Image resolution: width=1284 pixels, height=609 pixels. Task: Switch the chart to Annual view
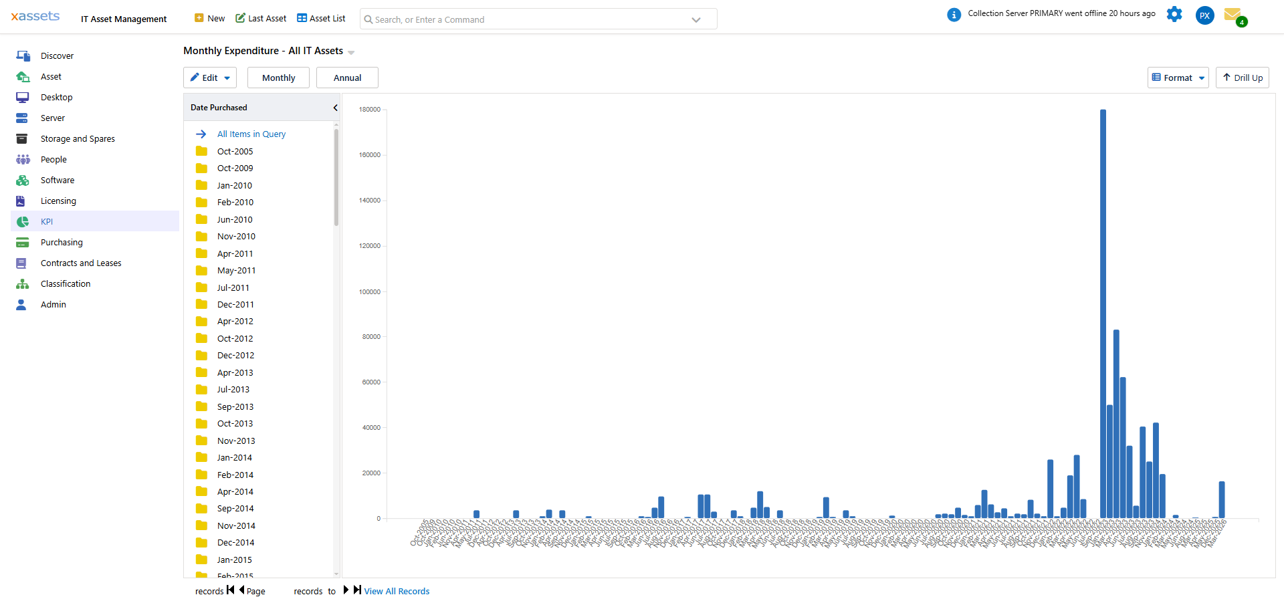point(347,78)
